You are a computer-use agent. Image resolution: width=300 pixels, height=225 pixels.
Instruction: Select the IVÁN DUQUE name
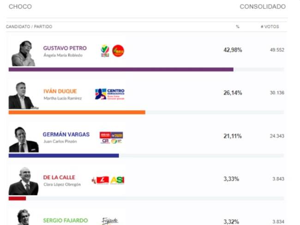[x=60, y=91]
